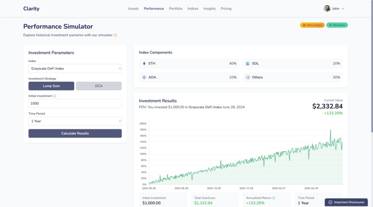The image size is (373, 207).
Task: Click the SOL Solana icon
Action: pyautogui.click(x=248, y=63)
